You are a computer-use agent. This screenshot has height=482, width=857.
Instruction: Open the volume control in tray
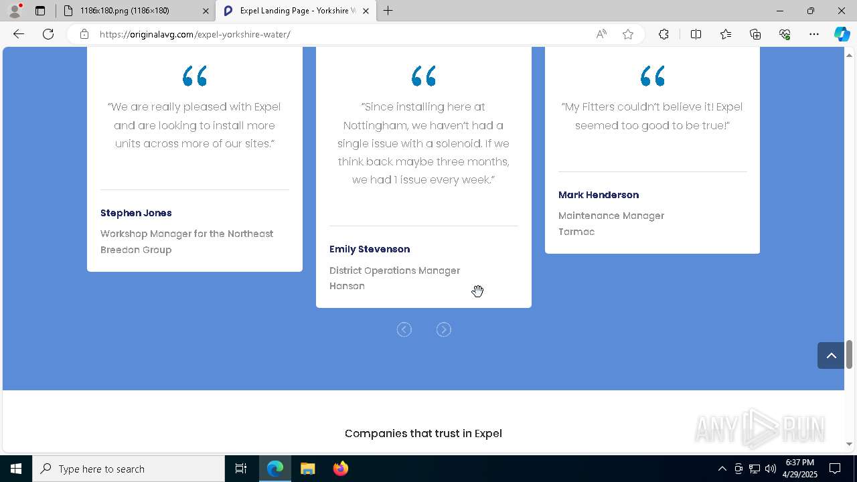(x=770, y=469)
